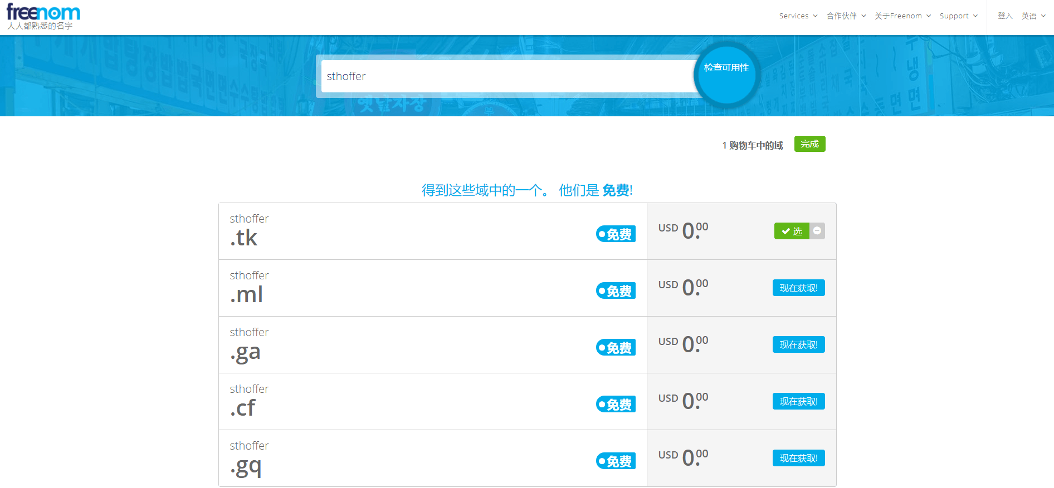Select the sthoffer .gq domain name
The height and width of the screenshot is (488, 1054).
249,460
